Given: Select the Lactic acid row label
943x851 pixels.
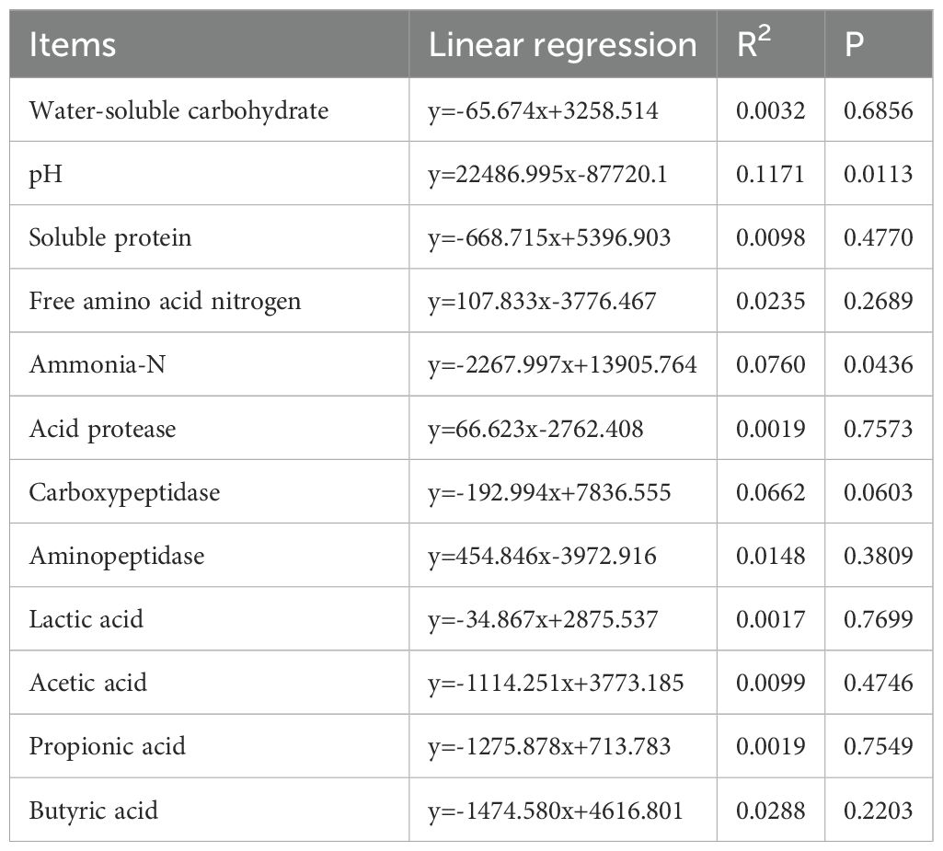Looking at the screenshot, I should [86, 619].
